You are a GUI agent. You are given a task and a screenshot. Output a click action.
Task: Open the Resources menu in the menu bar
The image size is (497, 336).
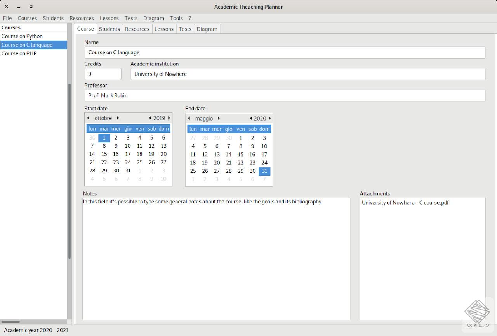(82, 18)
